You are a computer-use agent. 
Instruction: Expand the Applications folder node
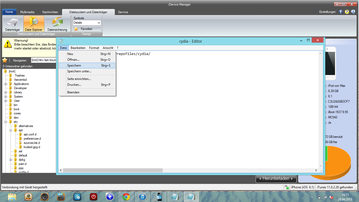click(6, 84)
